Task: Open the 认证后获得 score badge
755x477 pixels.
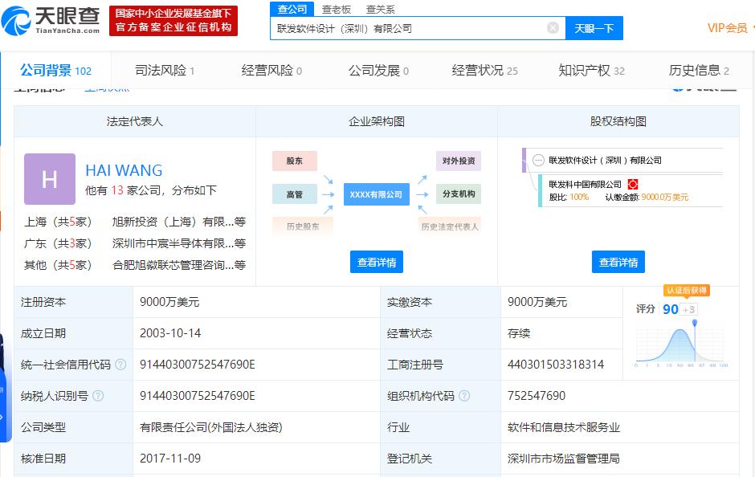Action: [x=687, y=290]
